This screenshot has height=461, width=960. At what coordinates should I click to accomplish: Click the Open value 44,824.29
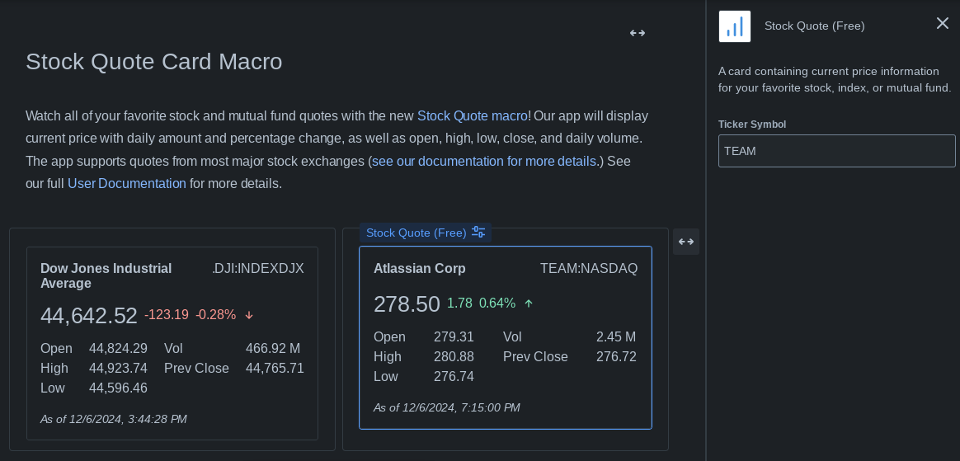118,348
